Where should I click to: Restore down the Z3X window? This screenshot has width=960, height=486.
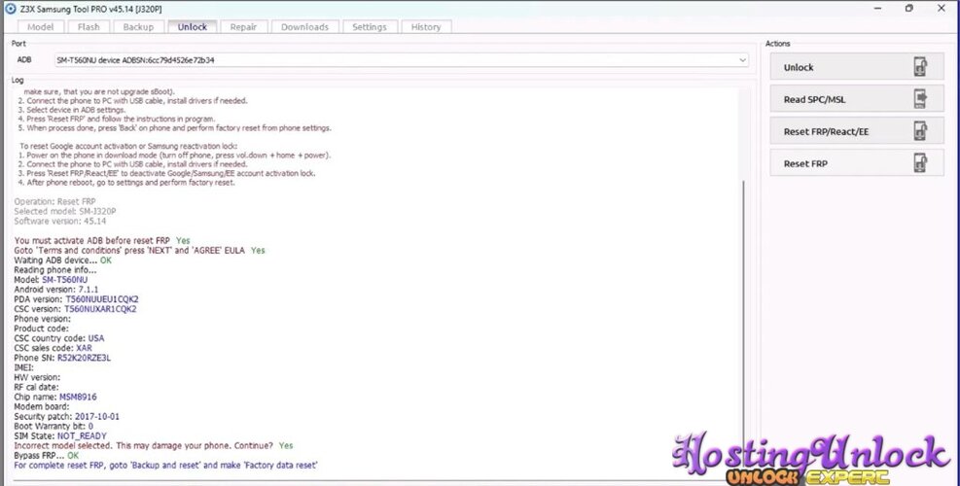pos(909,9)
